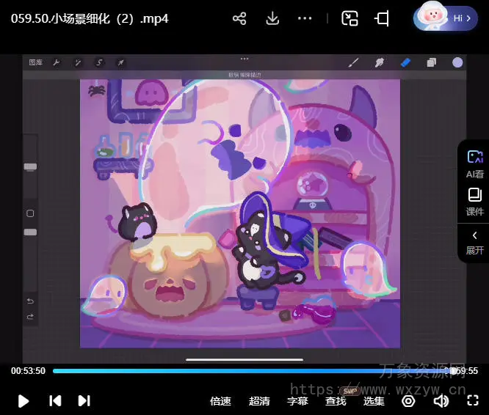The height and width of the screenshot is (415, 489).
Task: Click the video progress bar
Action: [x=250, y=371]
